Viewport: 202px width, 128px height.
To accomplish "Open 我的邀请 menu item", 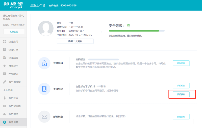I will (x=13, y=114).
